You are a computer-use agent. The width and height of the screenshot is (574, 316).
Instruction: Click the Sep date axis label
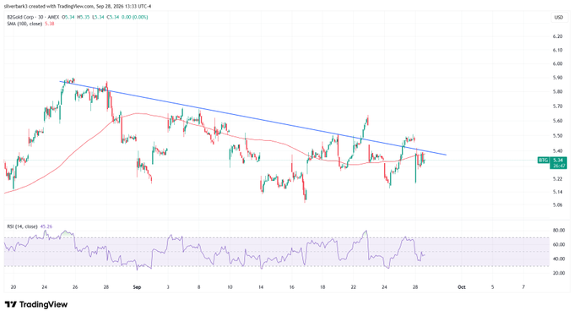[x=137, y=287]
